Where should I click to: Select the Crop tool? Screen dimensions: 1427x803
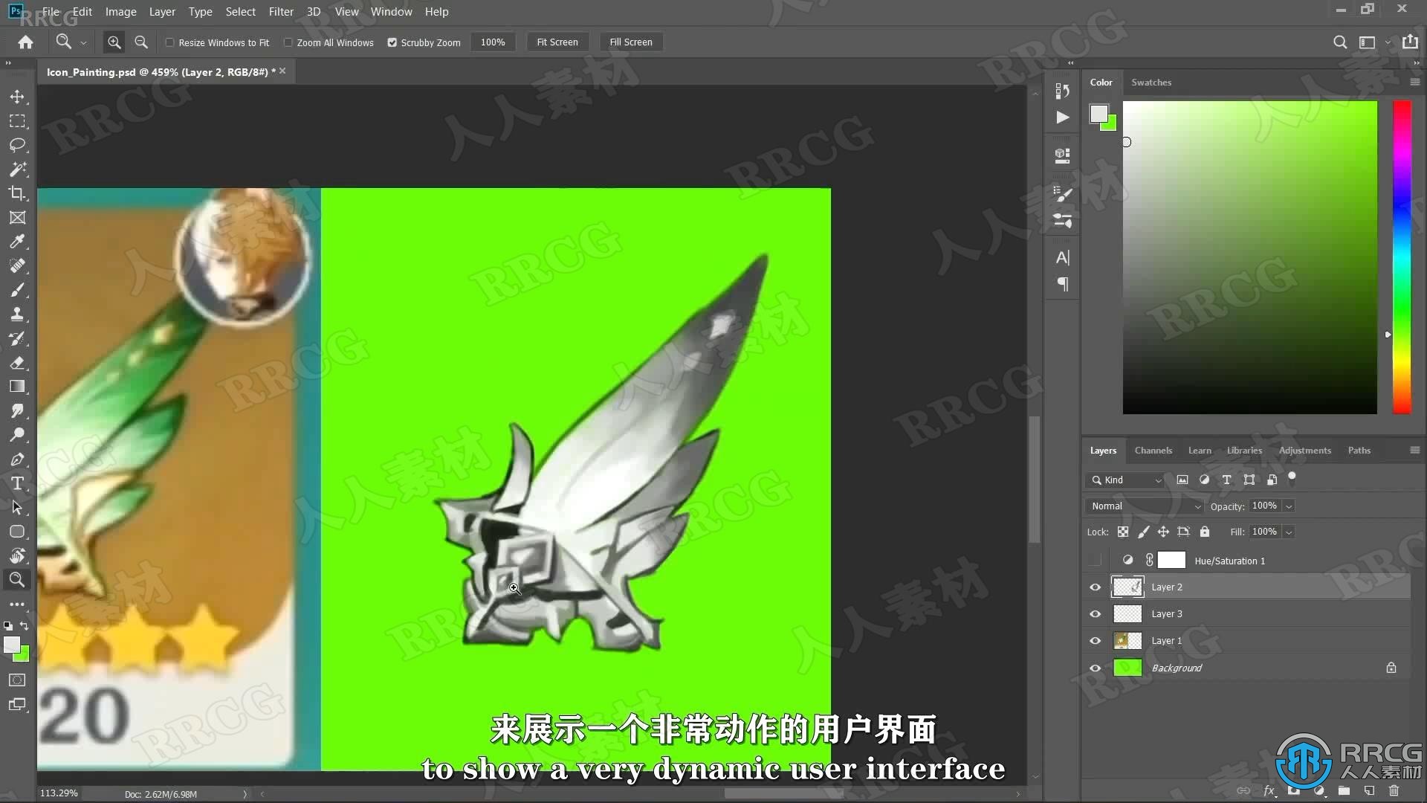(17, 193)
